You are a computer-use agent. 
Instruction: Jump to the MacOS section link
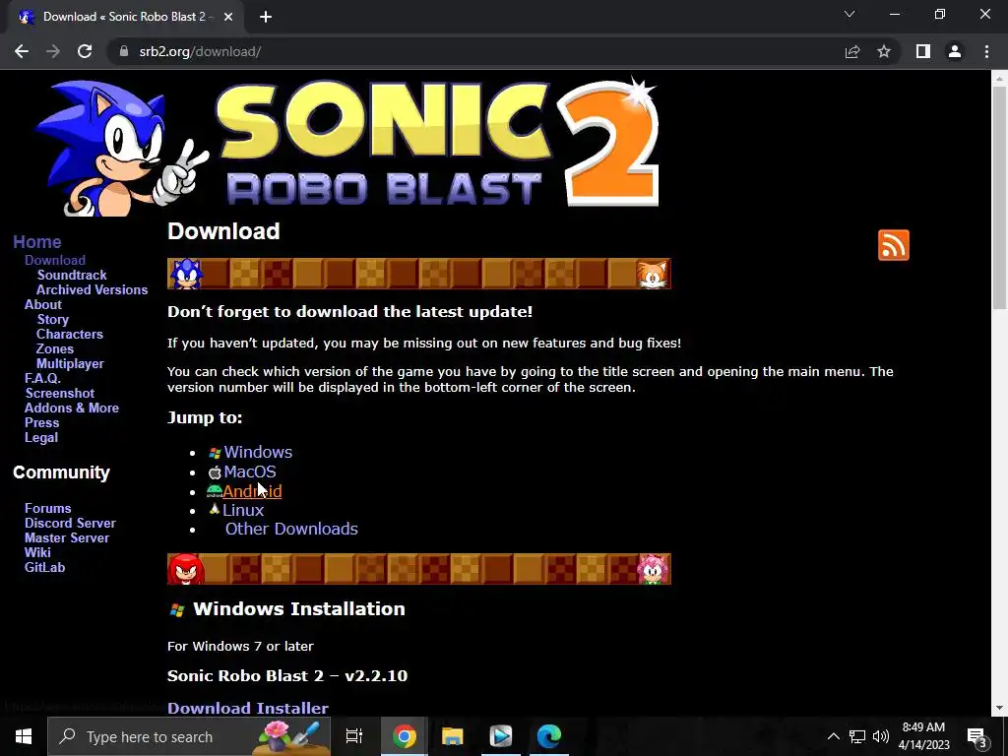tap(249, 472)
